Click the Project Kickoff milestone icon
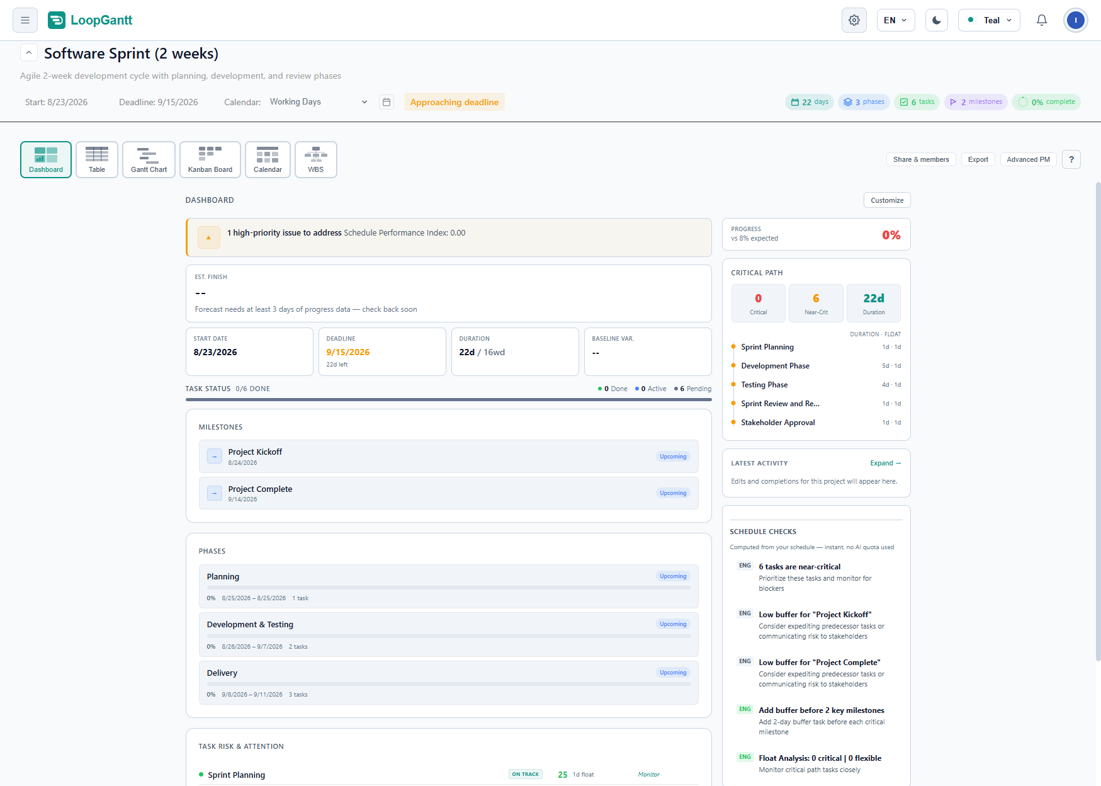Image resolution: width=1101 pixels, height=786 pixels. [x=215, y=456]
